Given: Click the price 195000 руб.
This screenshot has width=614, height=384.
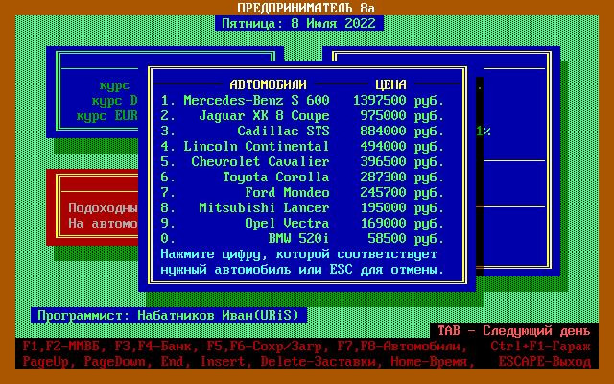Looking at the screenshot, I should [403, 207].
